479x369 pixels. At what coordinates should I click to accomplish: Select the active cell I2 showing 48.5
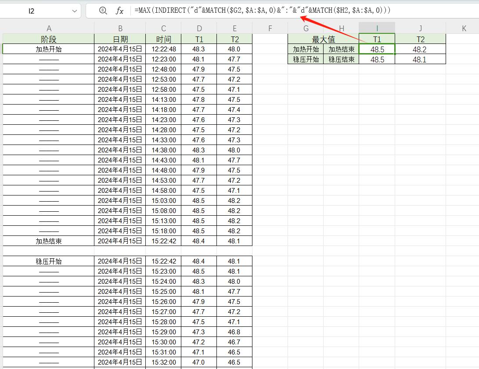tap(377, 49)
